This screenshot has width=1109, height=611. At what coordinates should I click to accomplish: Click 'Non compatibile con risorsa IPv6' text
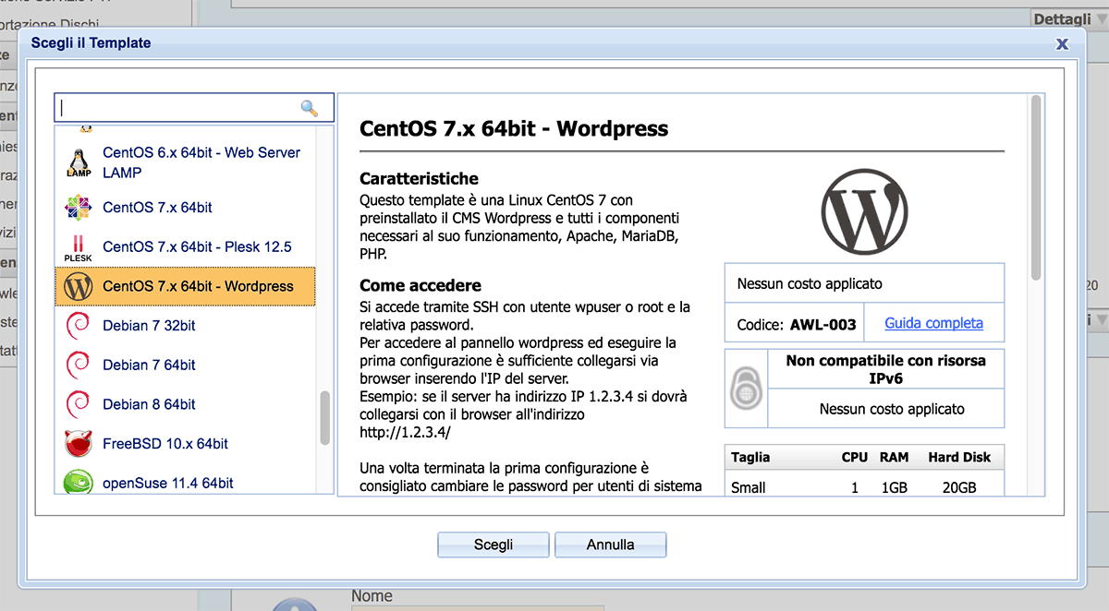tap(885, 369)
